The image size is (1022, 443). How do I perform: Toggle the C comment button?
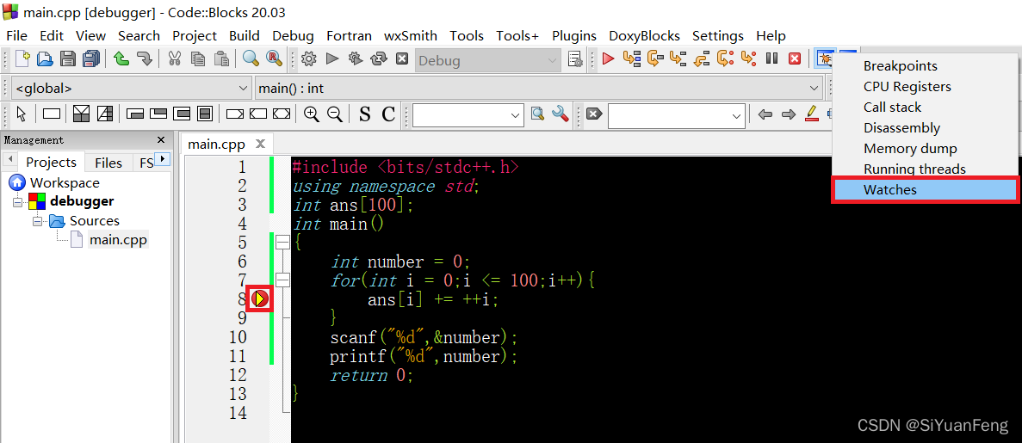click(x=388, y=114)
